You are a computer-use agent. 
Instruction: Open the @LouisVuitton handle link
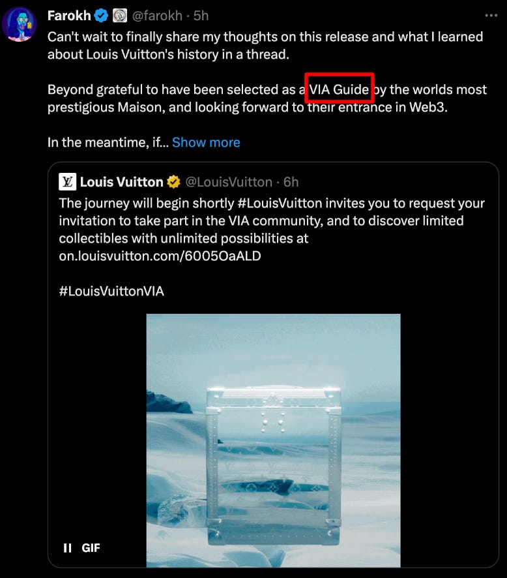point(229,182)
